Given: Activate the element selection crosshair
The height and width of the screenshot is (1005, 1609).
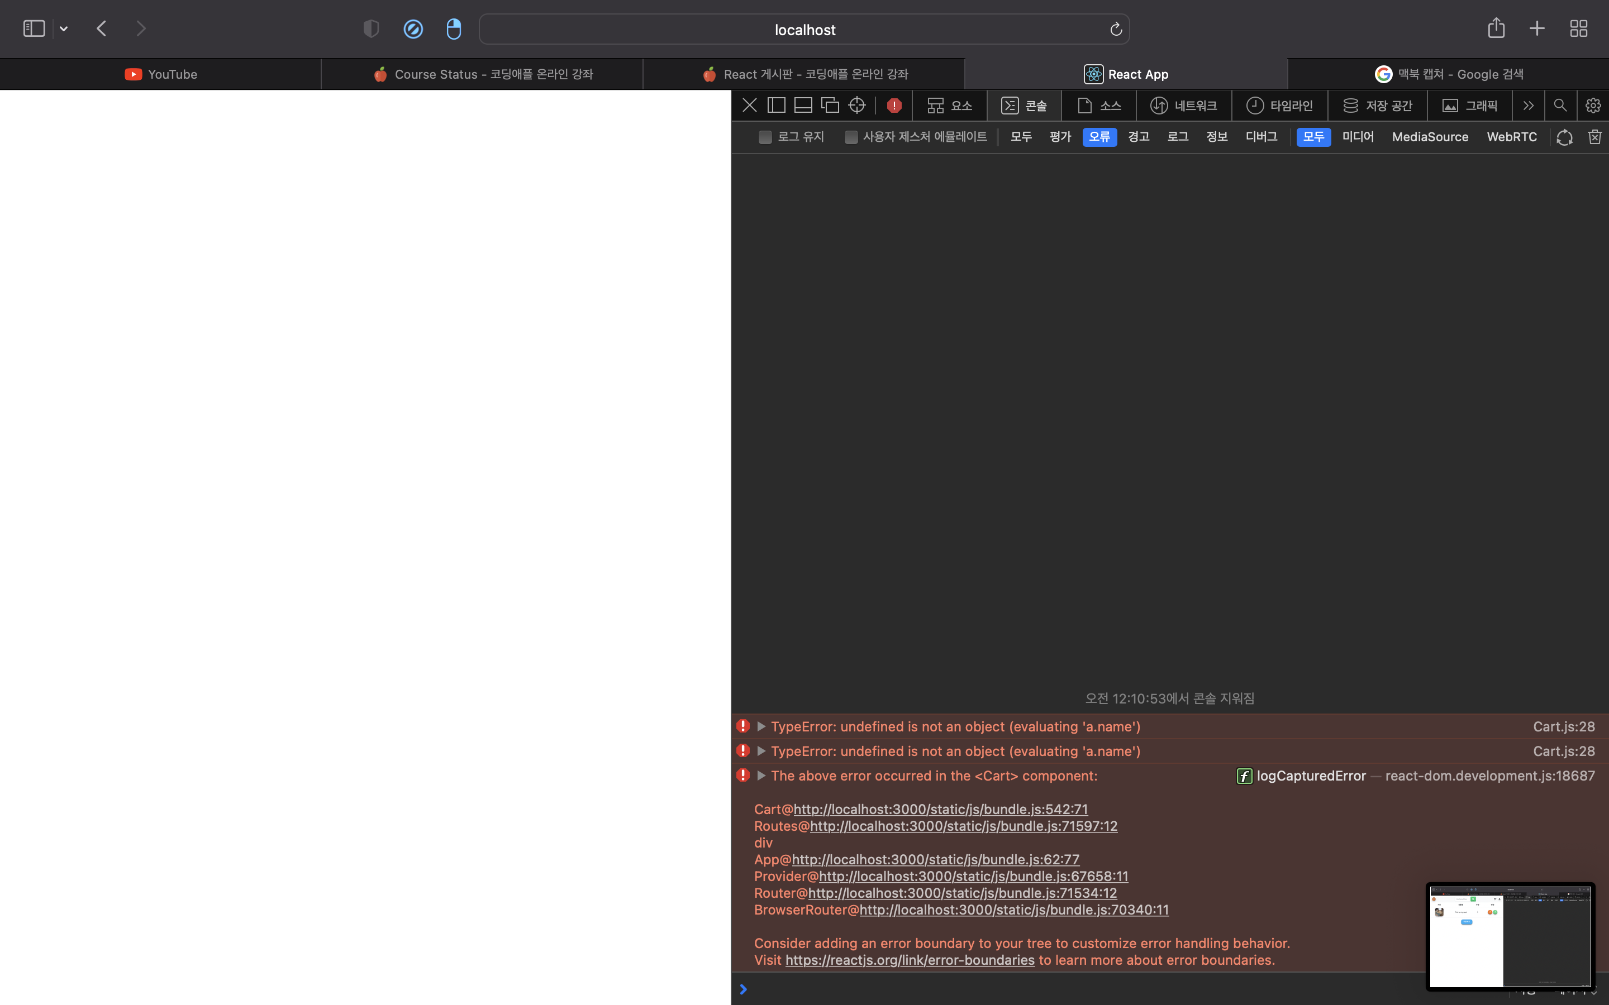Looking at the screenshot, I should (x=857, y=105).
